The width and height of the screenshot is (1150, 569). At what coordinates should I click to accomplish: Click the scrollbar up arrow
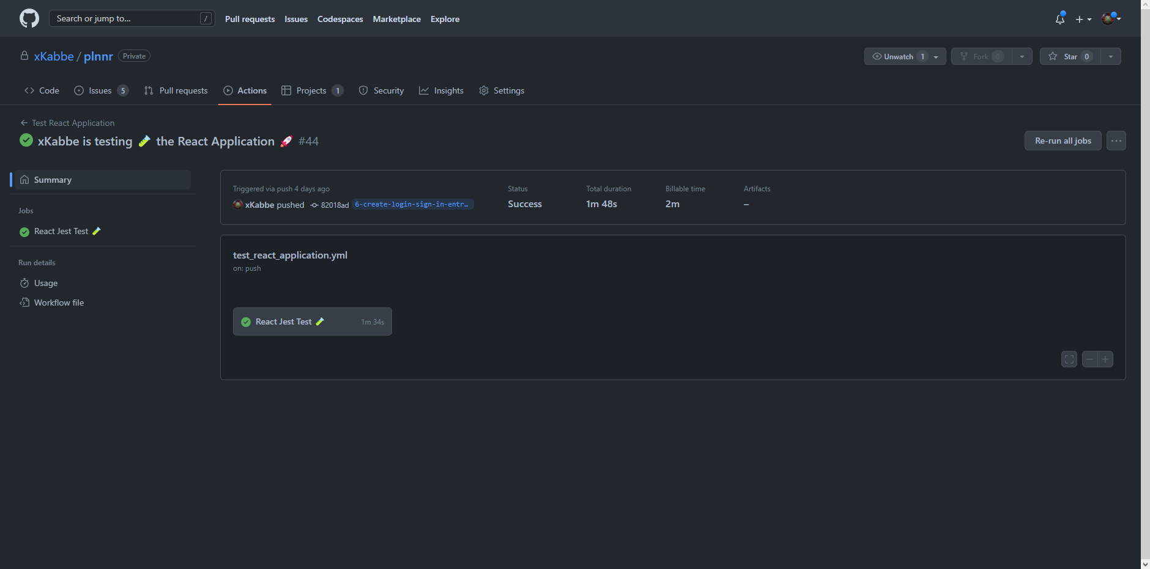tap(1145, 4)
